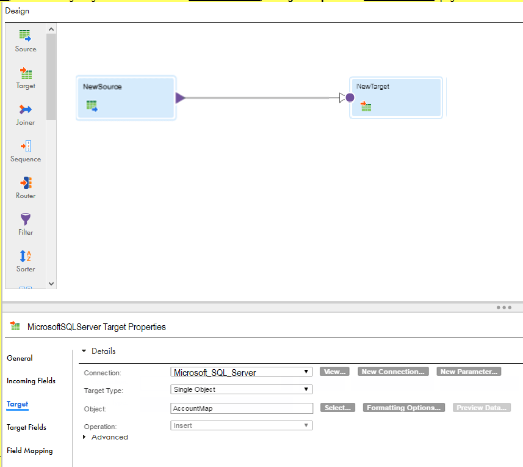
Task: Click the target icon beside MicrosoftSQLServer Target Properties
Action: coord(15,326)
